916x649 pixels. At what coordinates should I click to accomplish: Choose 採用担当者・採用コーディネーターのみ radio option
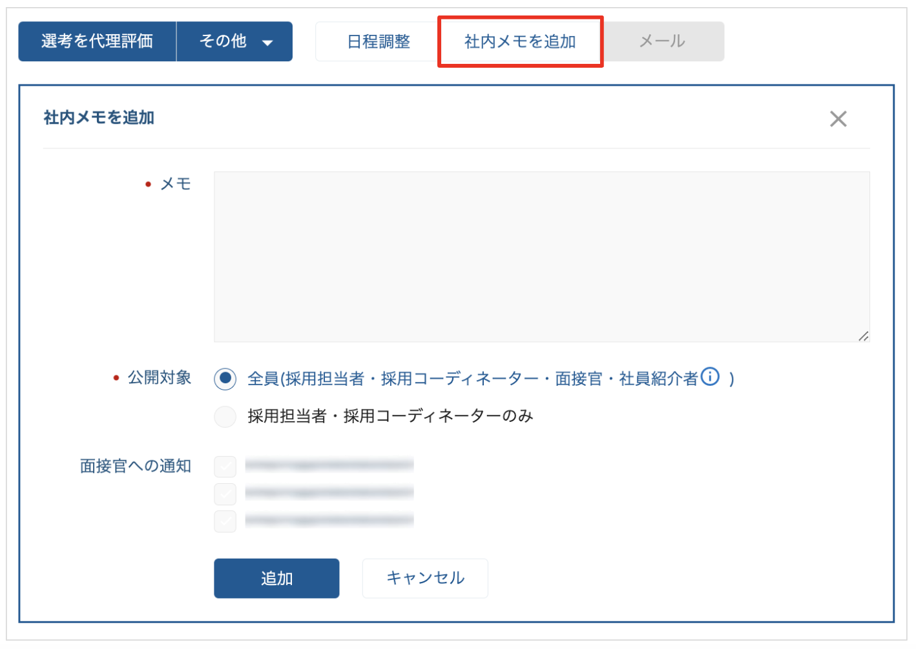[225, 416]
